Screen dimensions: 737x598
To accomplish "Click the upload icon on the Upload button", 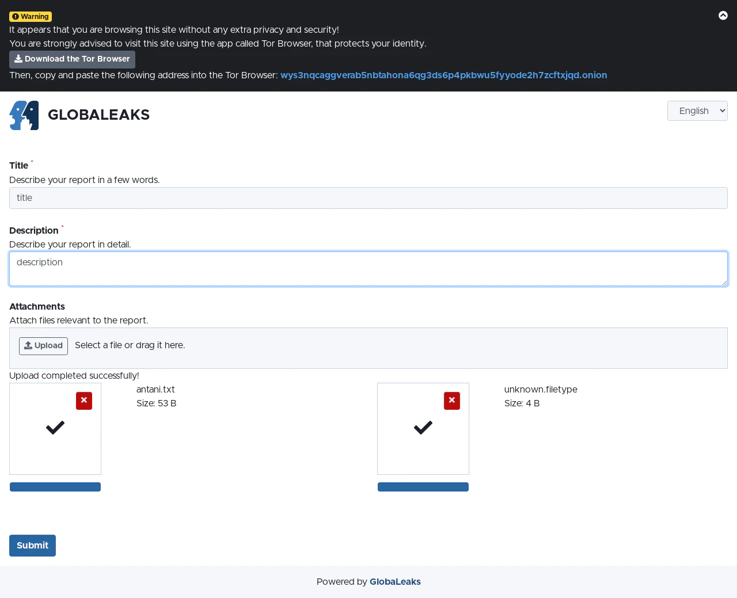I will (x=28, y=346).
